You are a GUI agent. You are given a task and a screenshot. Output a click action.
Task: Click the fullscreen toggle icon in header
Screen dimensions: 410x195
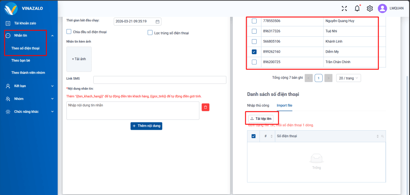pyautogui.click(x=344, y=8)
